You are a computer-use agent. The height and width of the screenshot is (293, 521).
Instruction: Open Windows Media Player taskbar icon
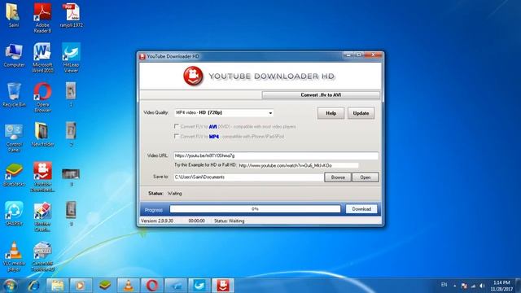(x=81, y=286)
